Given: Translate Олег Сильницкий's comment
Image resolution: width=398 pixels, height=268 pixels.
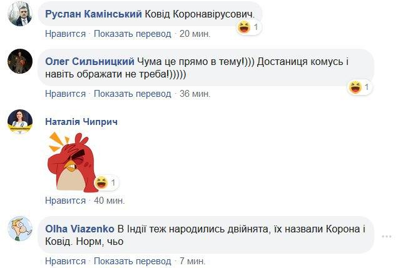Looking at the screenshot, I should point(132,94).
